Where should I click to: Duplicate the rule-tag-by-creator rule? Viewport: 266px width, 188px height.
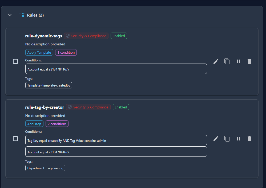tap(227, 139)
